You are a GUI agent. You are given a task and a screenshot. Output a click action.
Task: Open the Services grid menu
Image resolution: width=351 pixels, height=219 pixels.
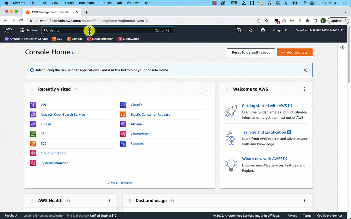(x=29, y=30)
